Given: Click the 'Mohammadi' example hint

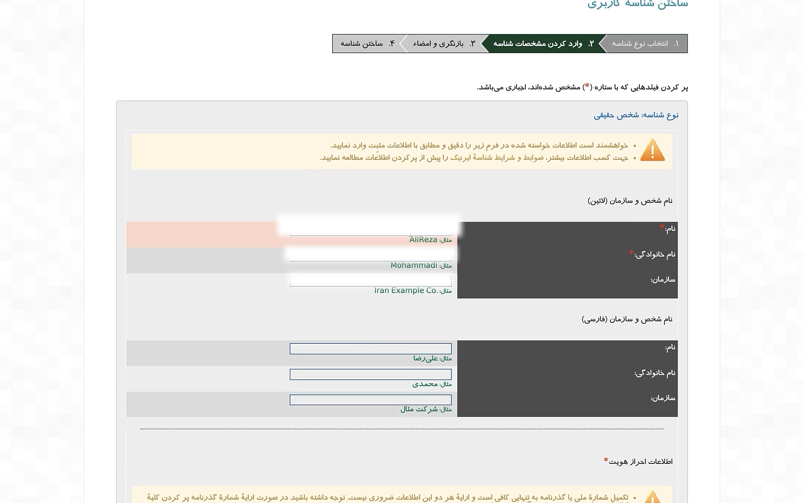Looking at the screenshot, I should [414, 265].
